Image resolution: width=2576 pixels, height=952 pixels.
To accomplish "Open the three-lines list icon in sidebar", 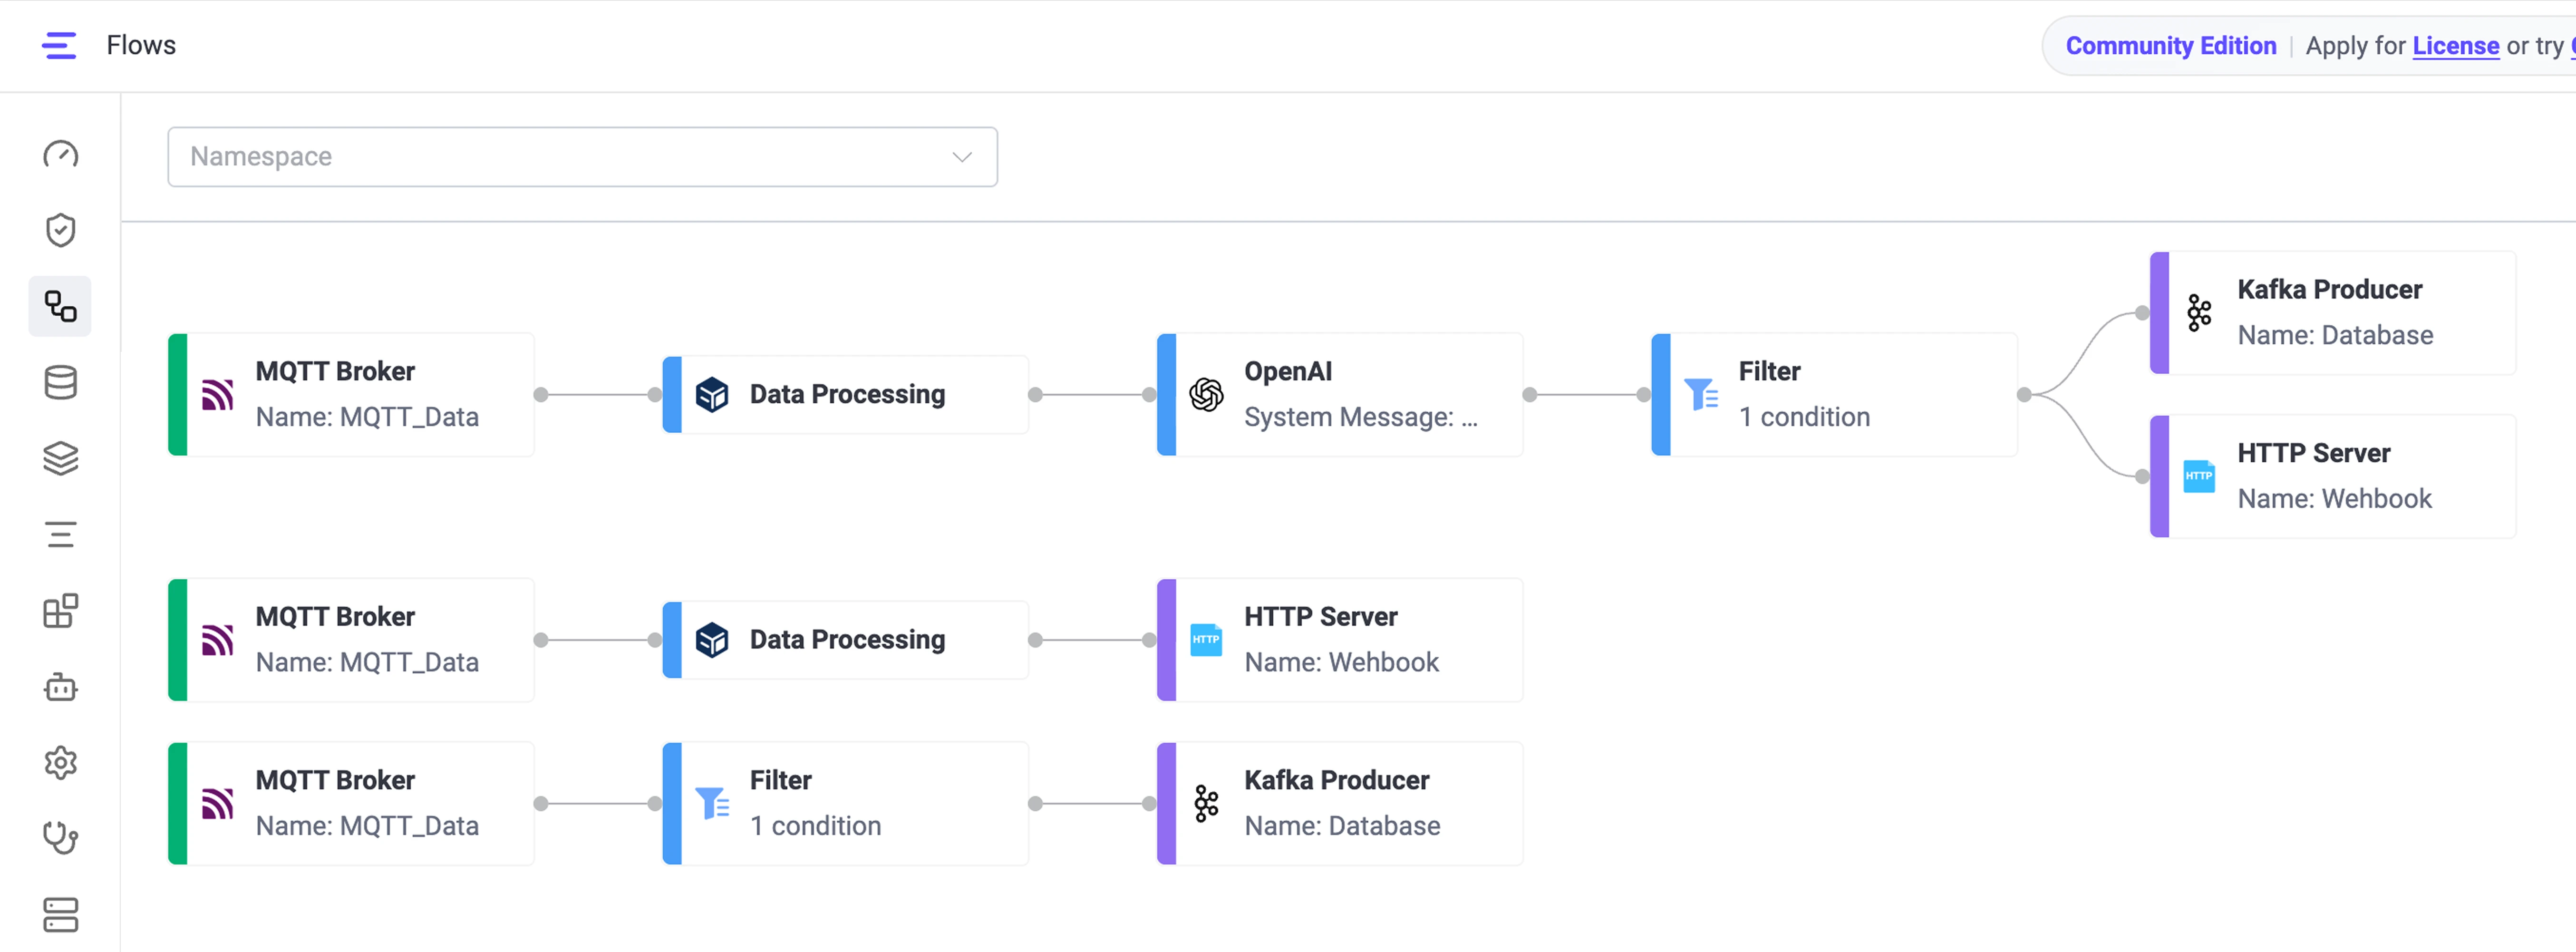I will click(x=60, y=535).
